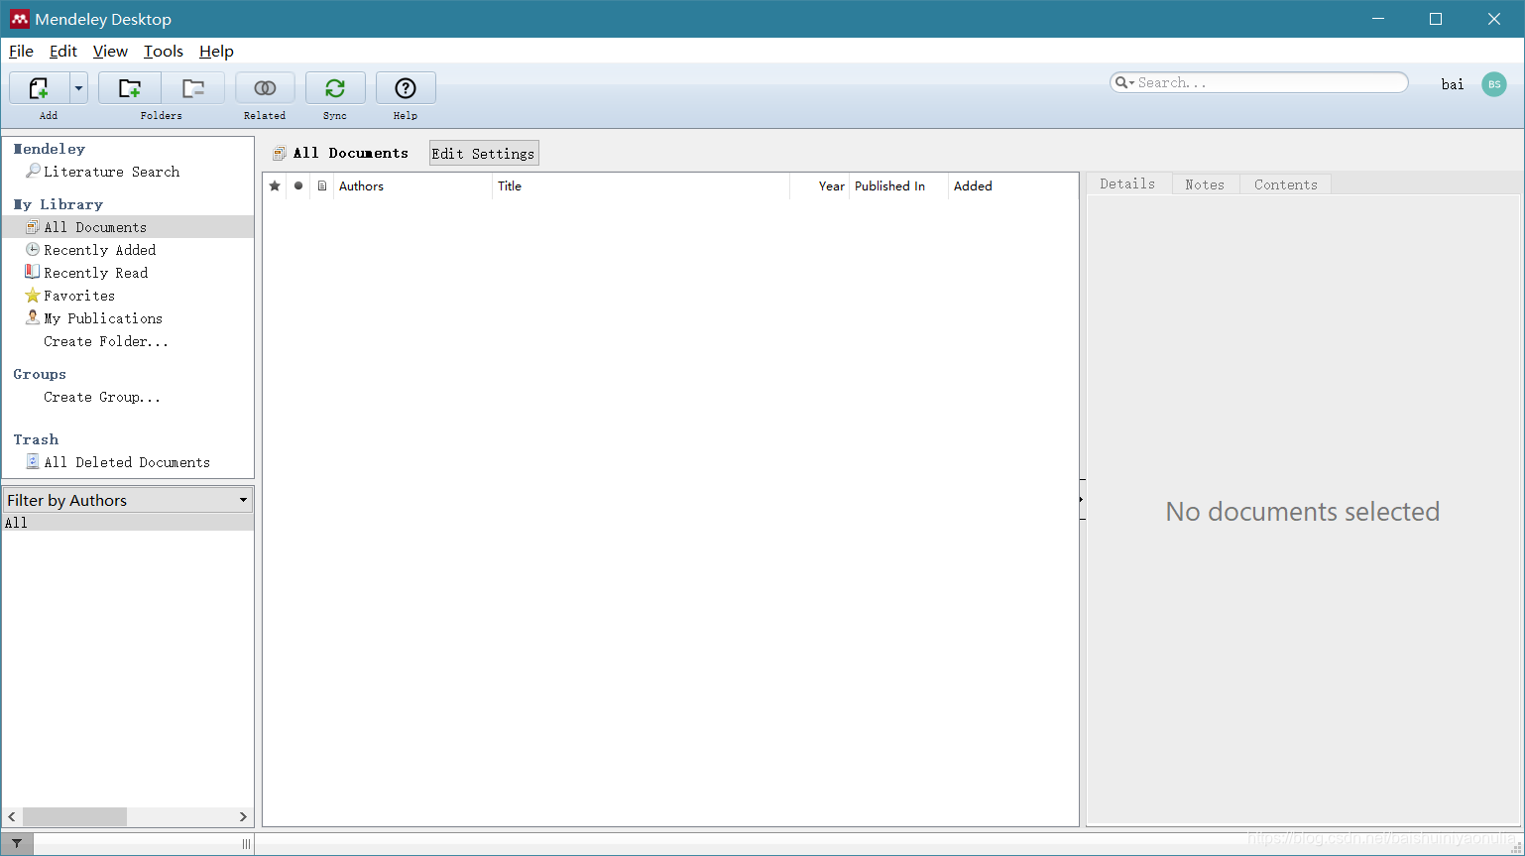Image resolution: width=1525 pixels, height=856 pixels.
Task: Toggle the filter funnel icon in status bar
Action: pos(17,844)
